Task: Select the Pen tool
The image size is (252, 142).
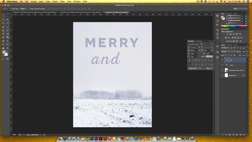Action: tap(3, 41)
